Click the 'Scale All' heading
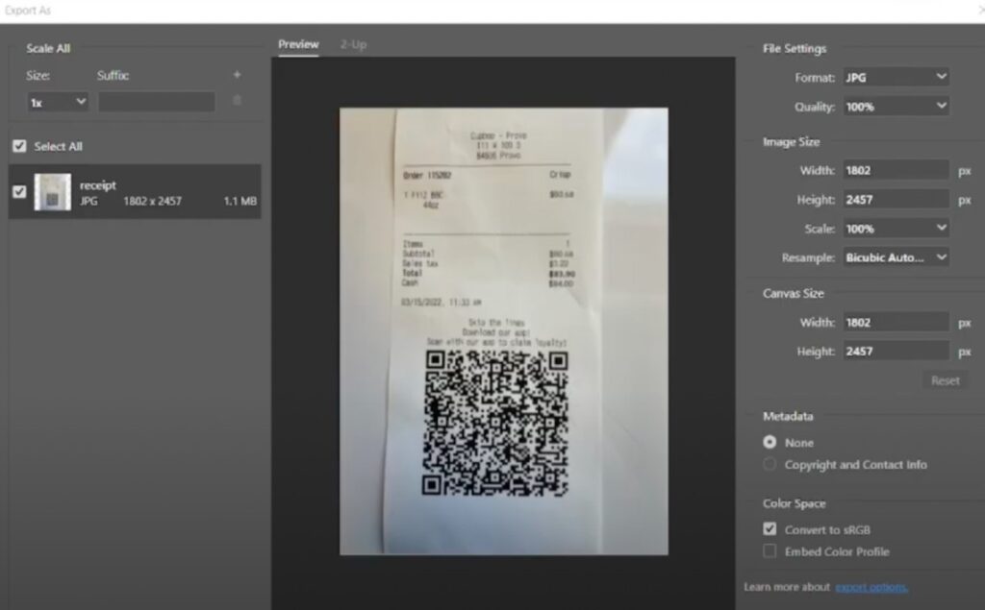Viewport: 985px width, 610px height. point(48,48)
